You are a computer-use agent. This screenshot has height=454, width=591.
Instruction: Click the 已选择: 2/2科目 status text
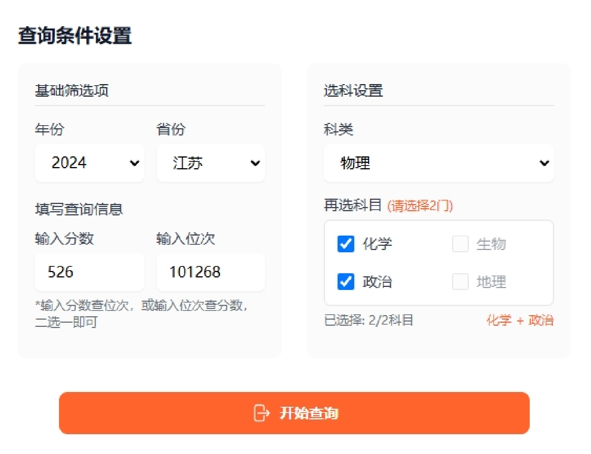(x=369, y=320)
